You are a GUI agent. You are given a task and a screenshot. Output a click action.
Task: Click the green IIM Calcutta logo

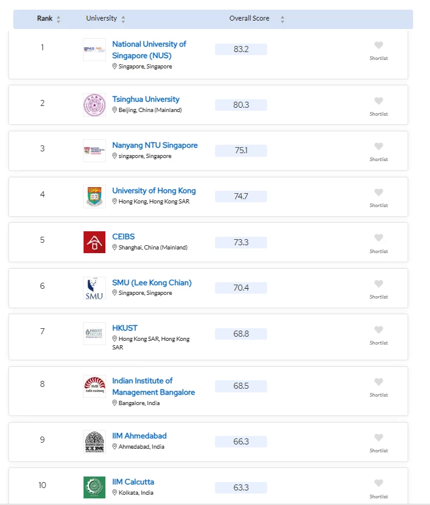pyautogui.click(x=94, y=487)
